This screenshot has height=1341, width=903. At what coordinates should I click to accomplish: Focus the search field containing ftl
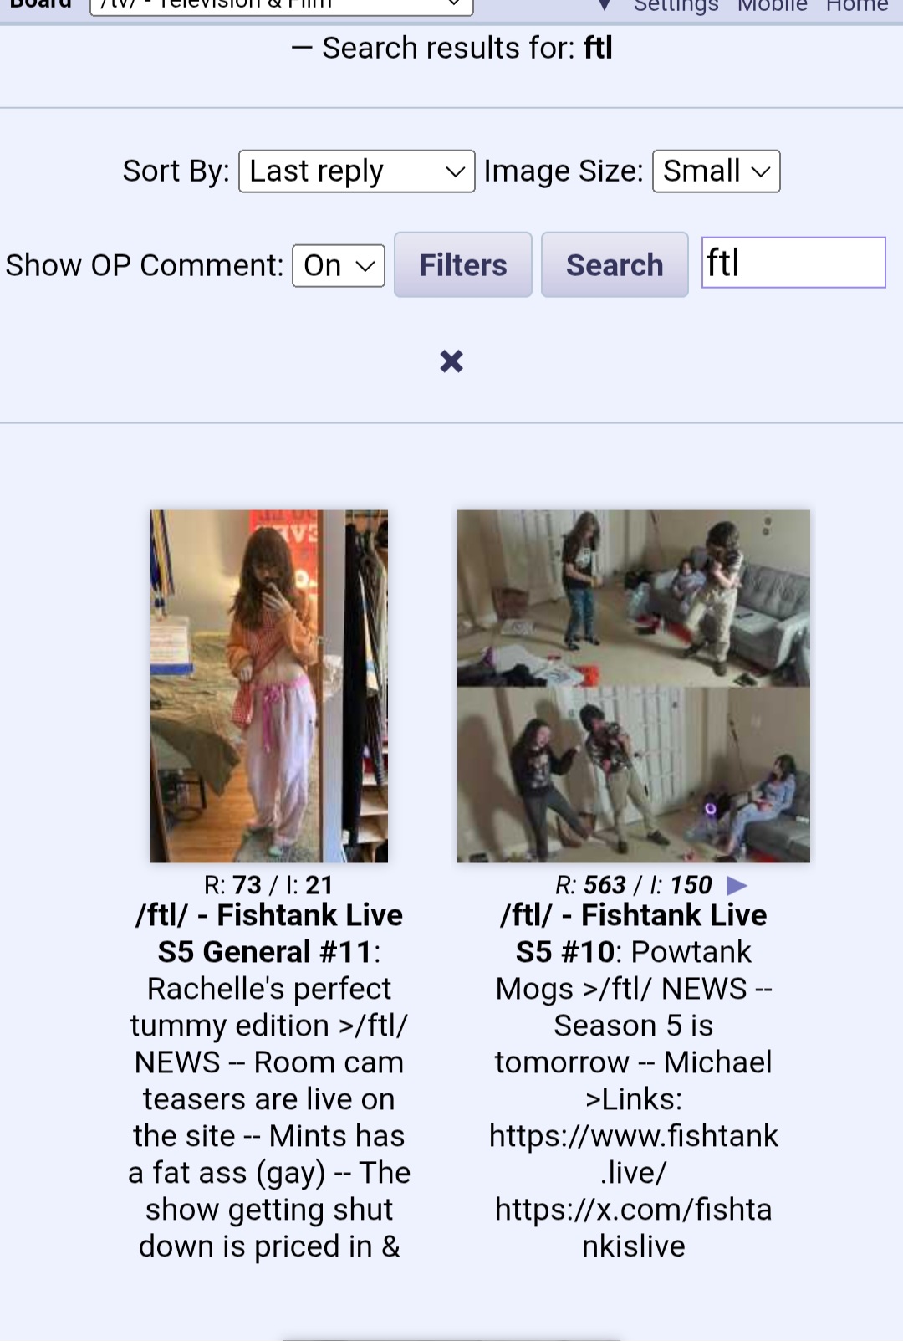[x=793, y=263]
